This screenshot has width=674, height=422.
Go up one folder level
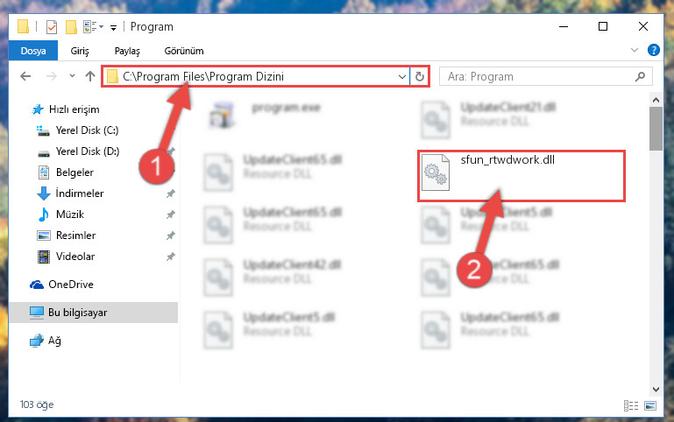tap(90, 76)
